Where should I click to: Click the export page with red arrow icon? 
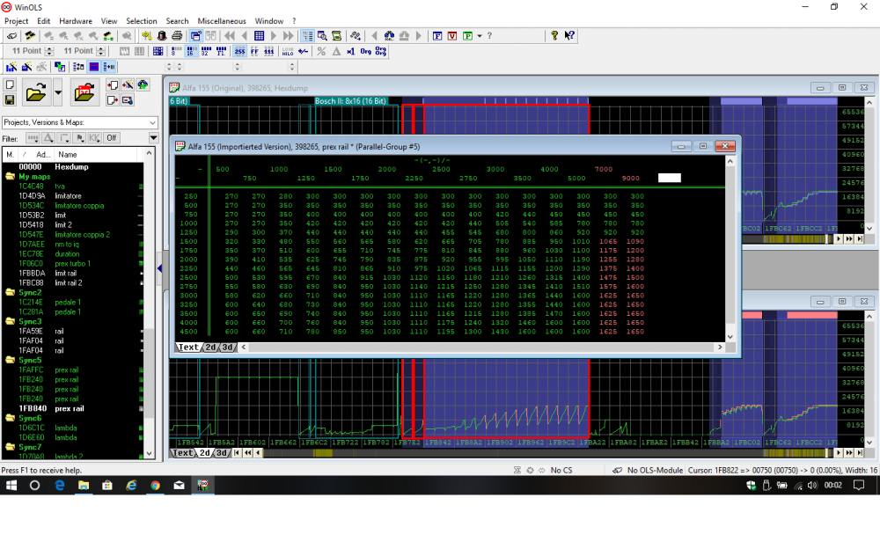click(x=113, y=100)
